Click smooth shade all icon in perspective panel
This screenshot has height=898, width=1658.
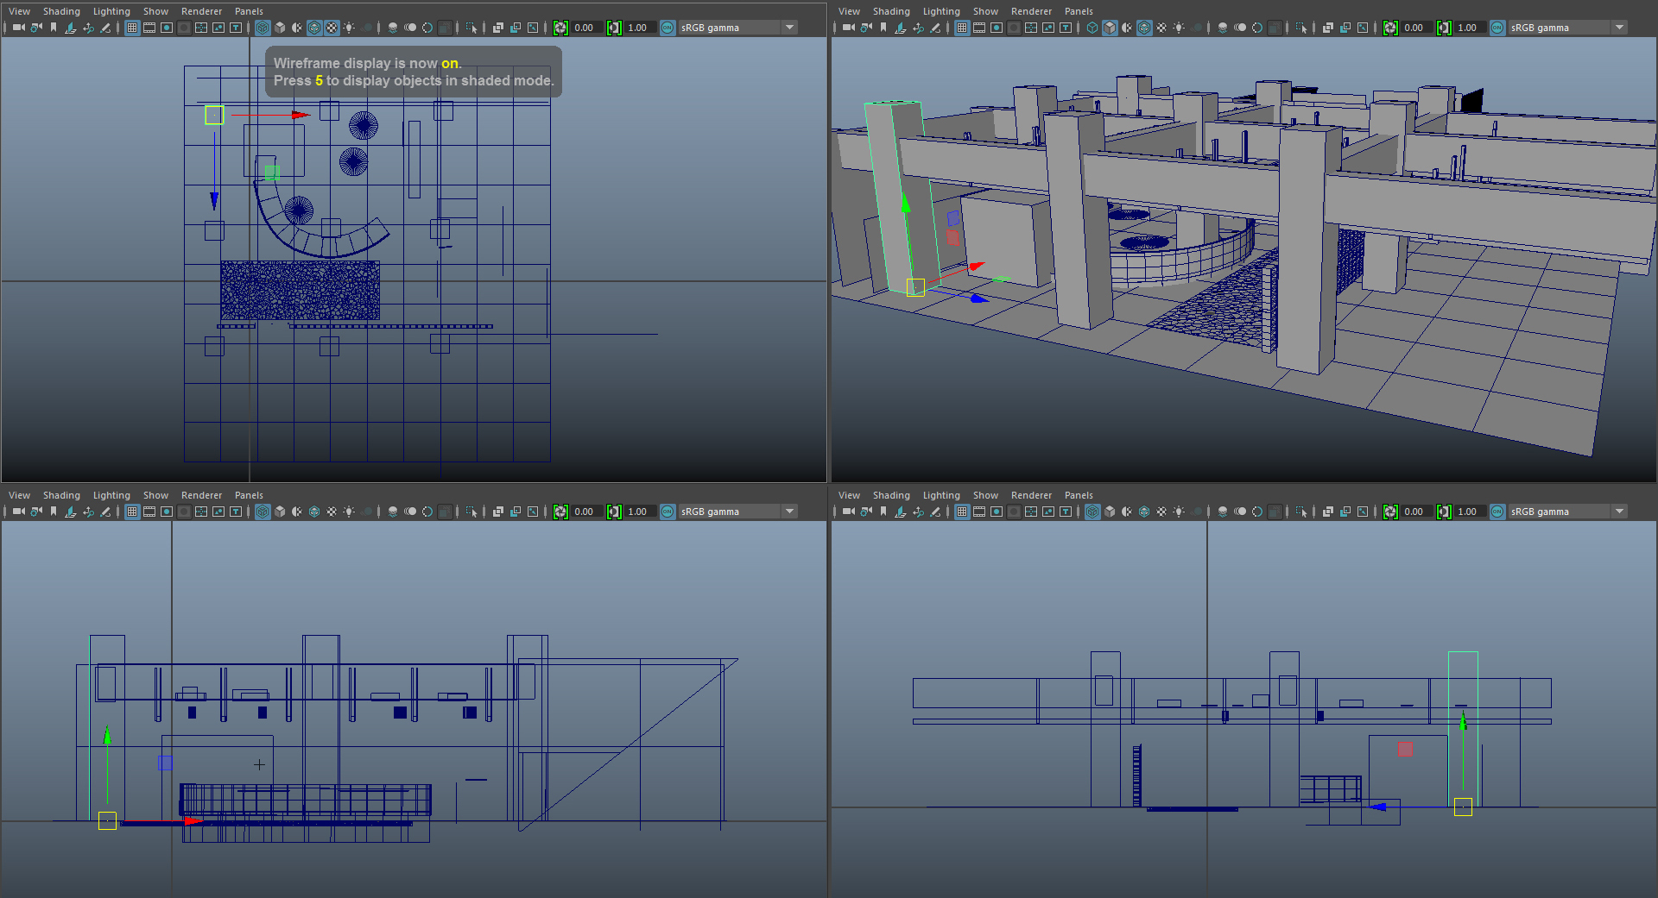pos(1110,28)
